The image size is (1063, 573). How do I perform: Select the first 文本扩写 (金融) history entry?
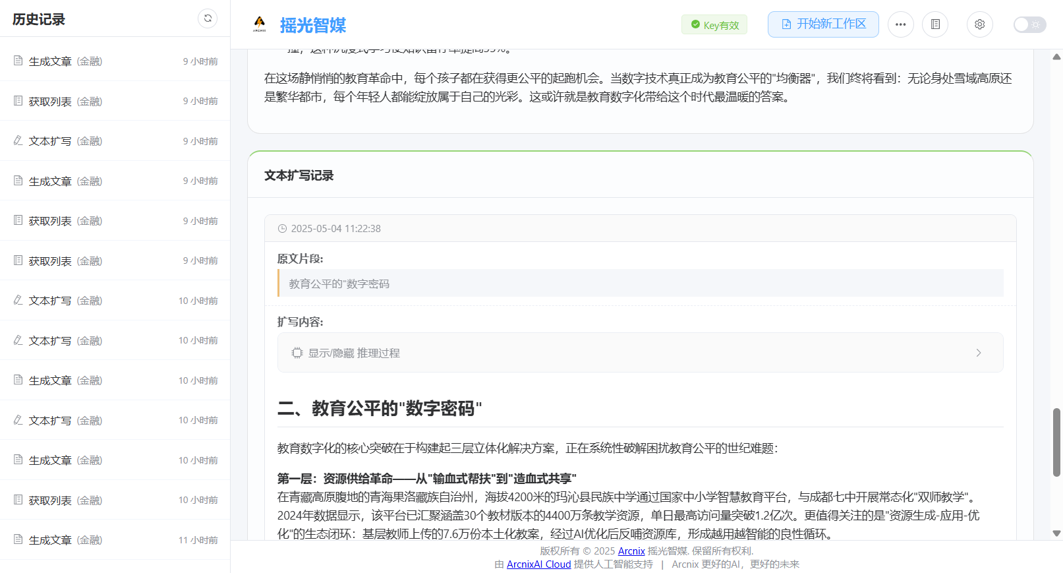tap(66, 141)
